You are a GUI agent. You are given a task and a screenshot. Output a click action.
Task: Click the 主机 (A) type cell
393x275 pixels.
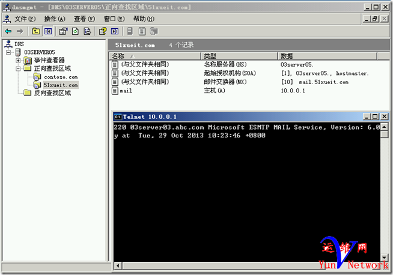point(215,91)
